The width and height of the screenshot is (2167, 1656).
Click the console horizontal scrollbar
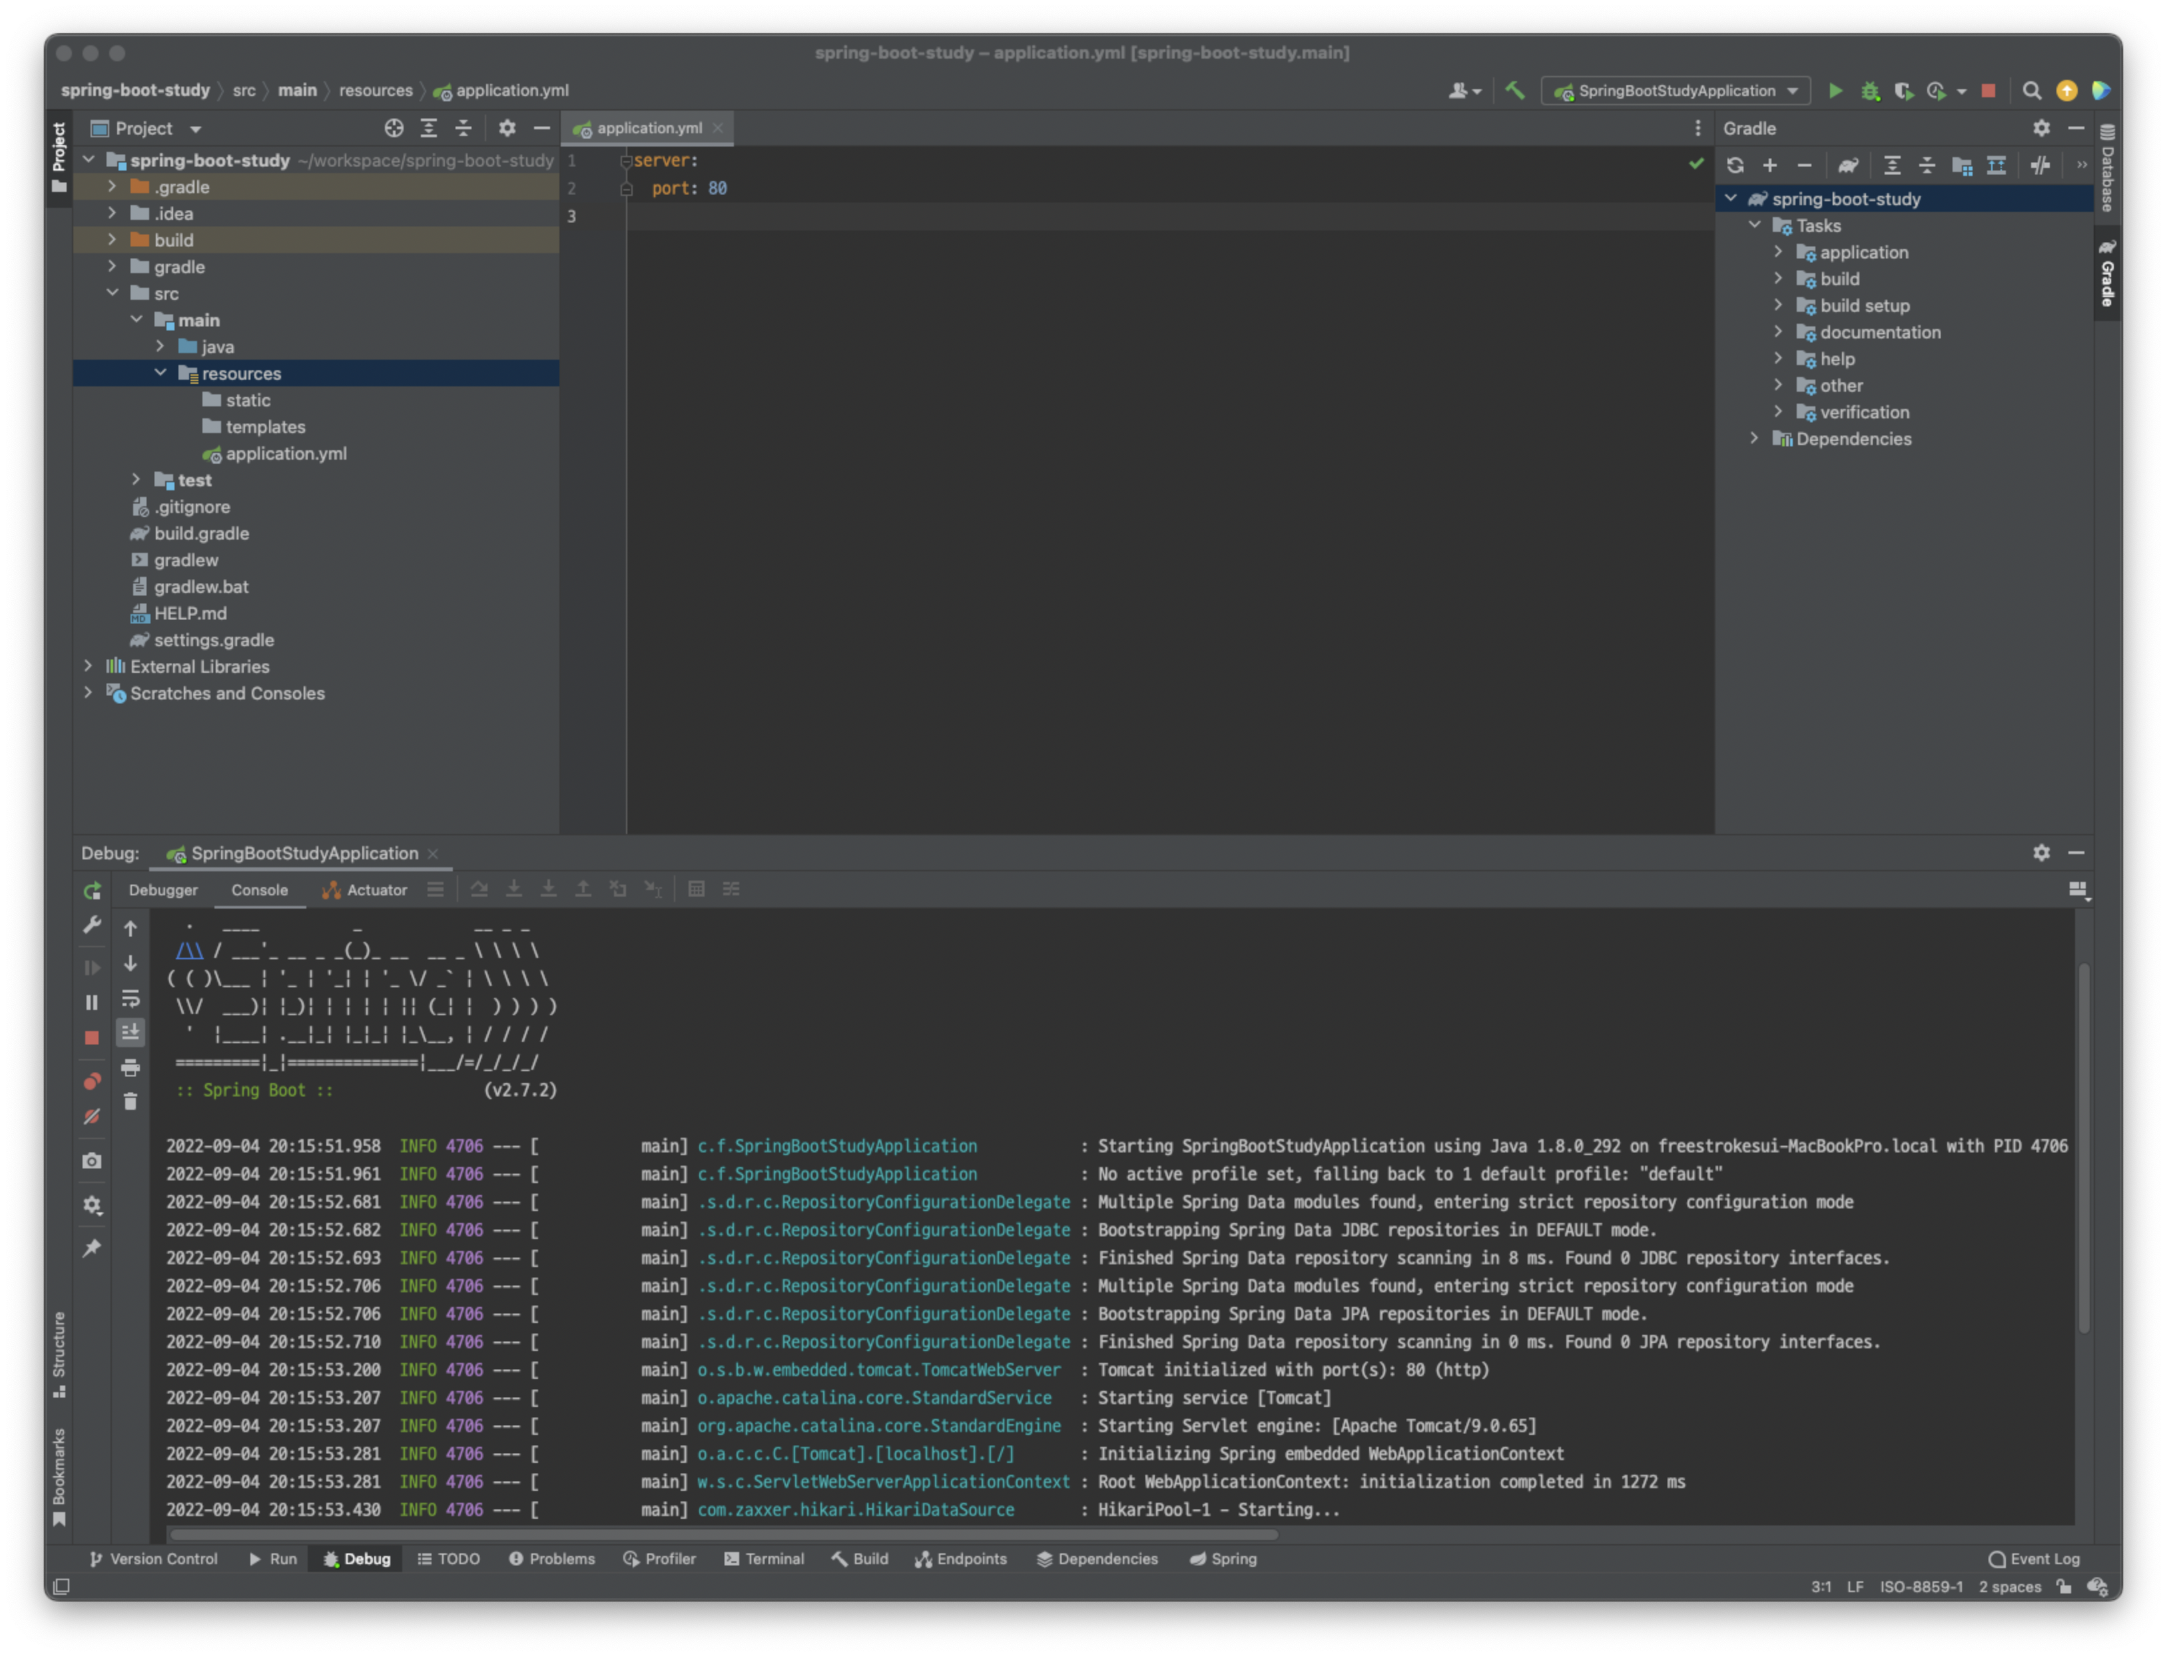coord(723,1534)
